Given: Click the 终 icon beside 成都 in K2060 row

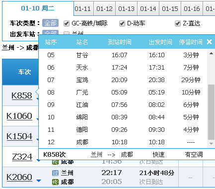Looking at the screenshot, I should click(x=55, y=182).
